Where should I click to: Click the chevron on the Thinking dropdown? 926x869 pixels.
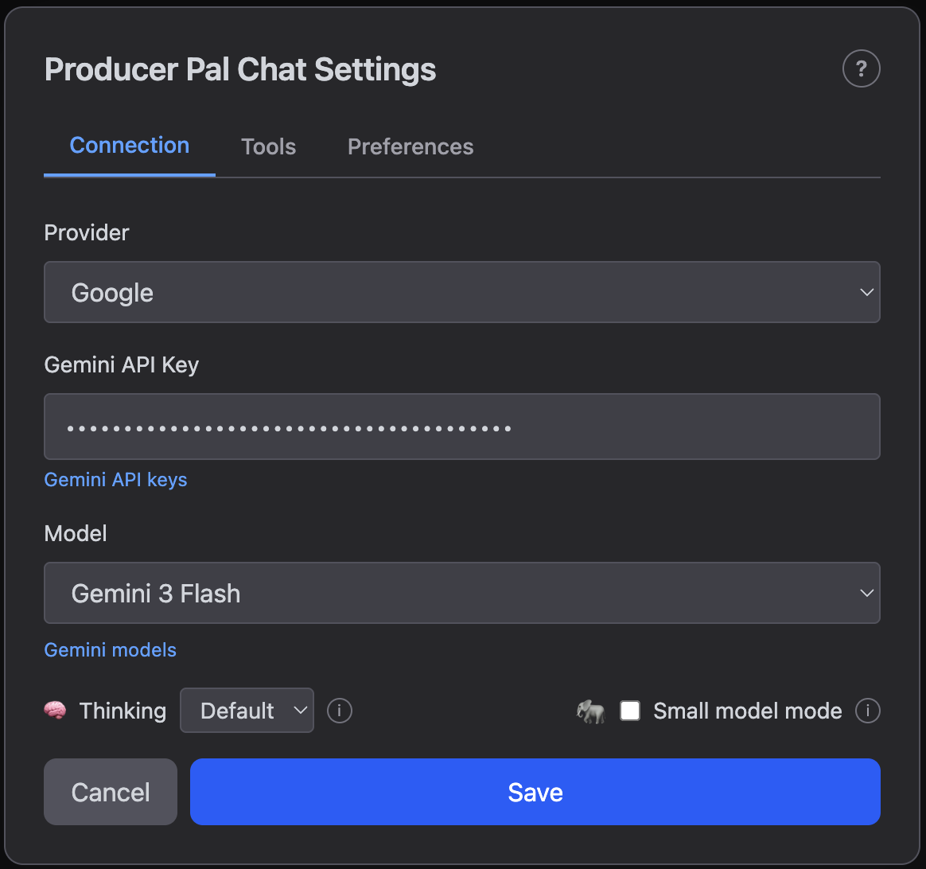click(x=301, y=711)
